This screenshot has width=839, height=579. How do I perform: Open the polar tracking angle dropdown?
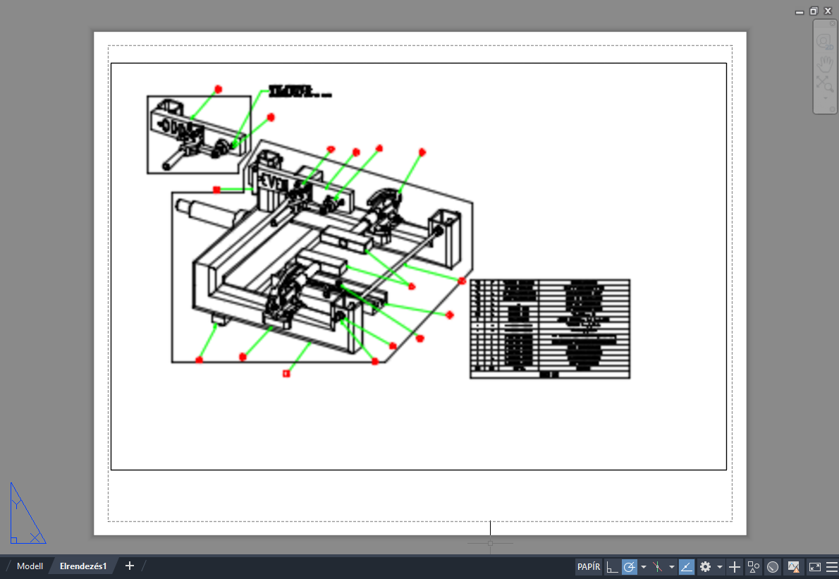644,567
